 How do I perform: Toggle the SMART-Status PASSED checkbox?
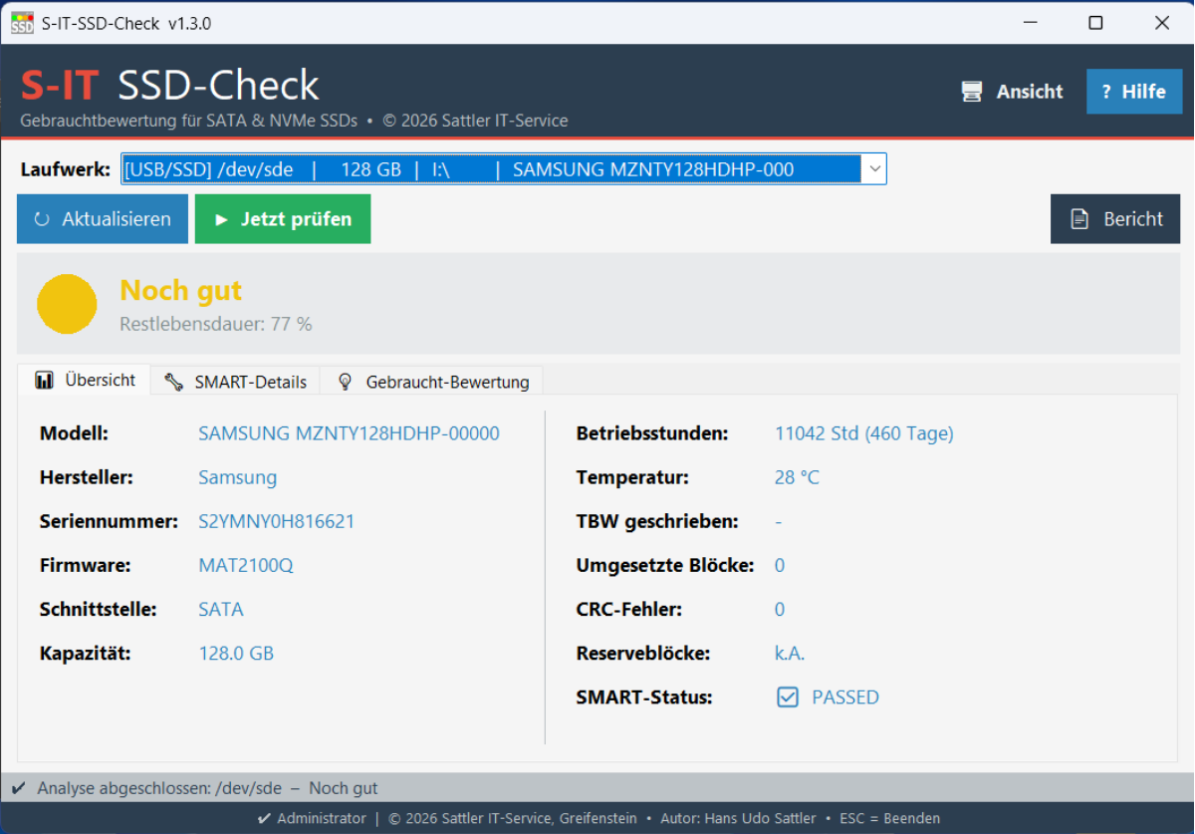click(x=788, y=697)
